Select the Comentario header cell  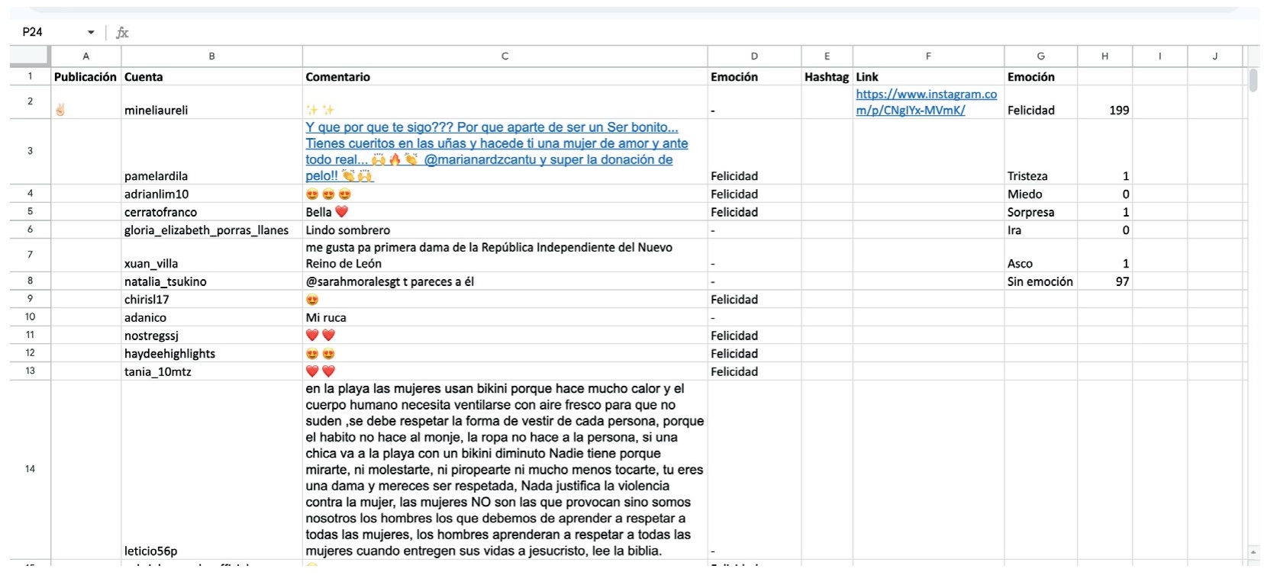pyautogui.click(x=338, y=77)
